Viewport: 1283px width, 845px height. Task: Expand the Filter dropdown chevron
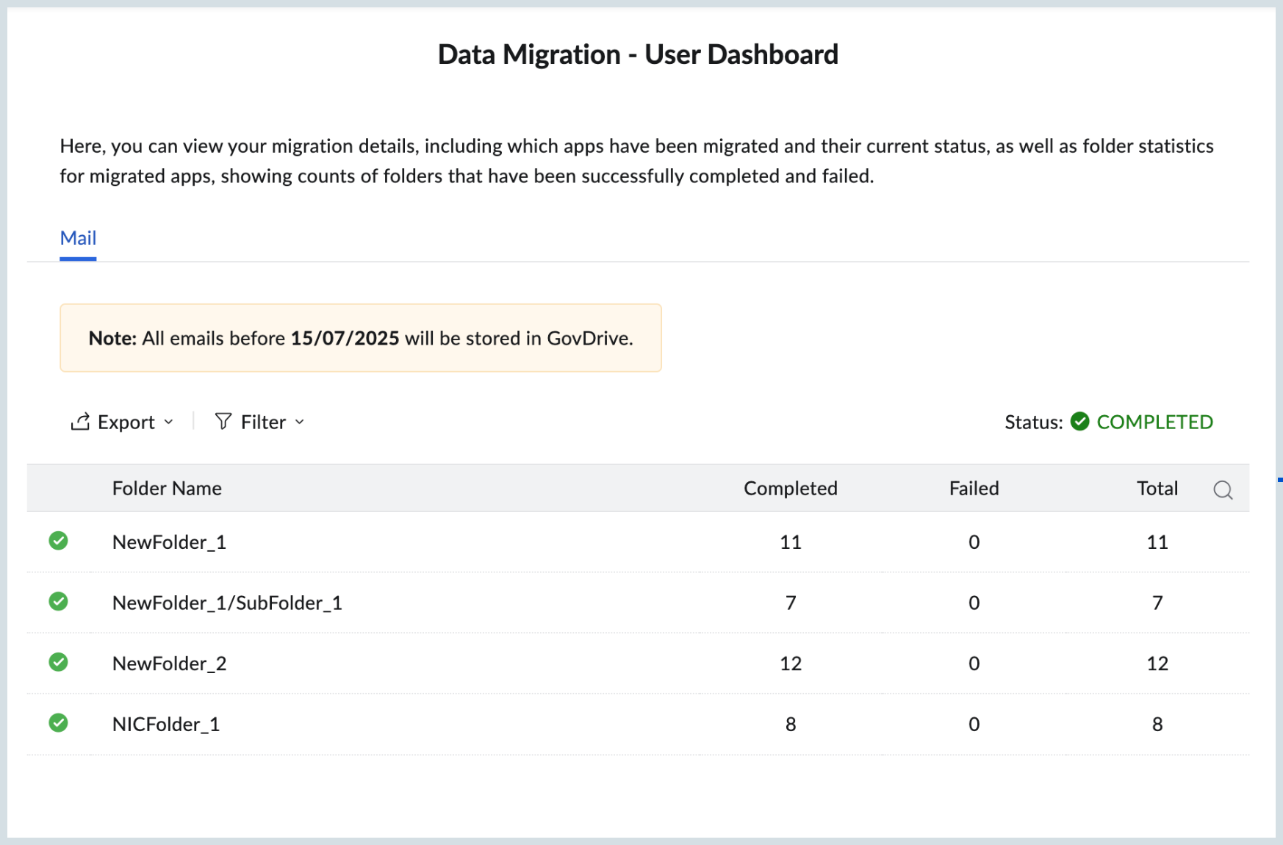pos(300,422)
